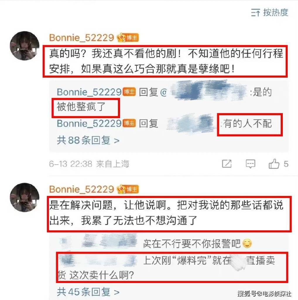The image size is (298, 300).
Task: Open Bonnie_52229 username in second comment header
Action: coord(82,190)
